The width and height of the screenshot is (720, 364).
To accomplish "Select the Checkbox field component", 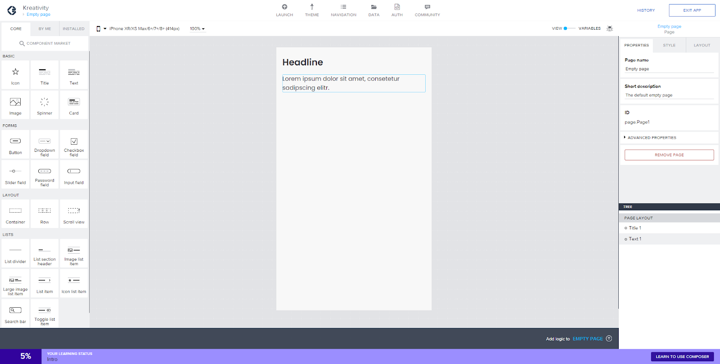I will tap(74, 144).
